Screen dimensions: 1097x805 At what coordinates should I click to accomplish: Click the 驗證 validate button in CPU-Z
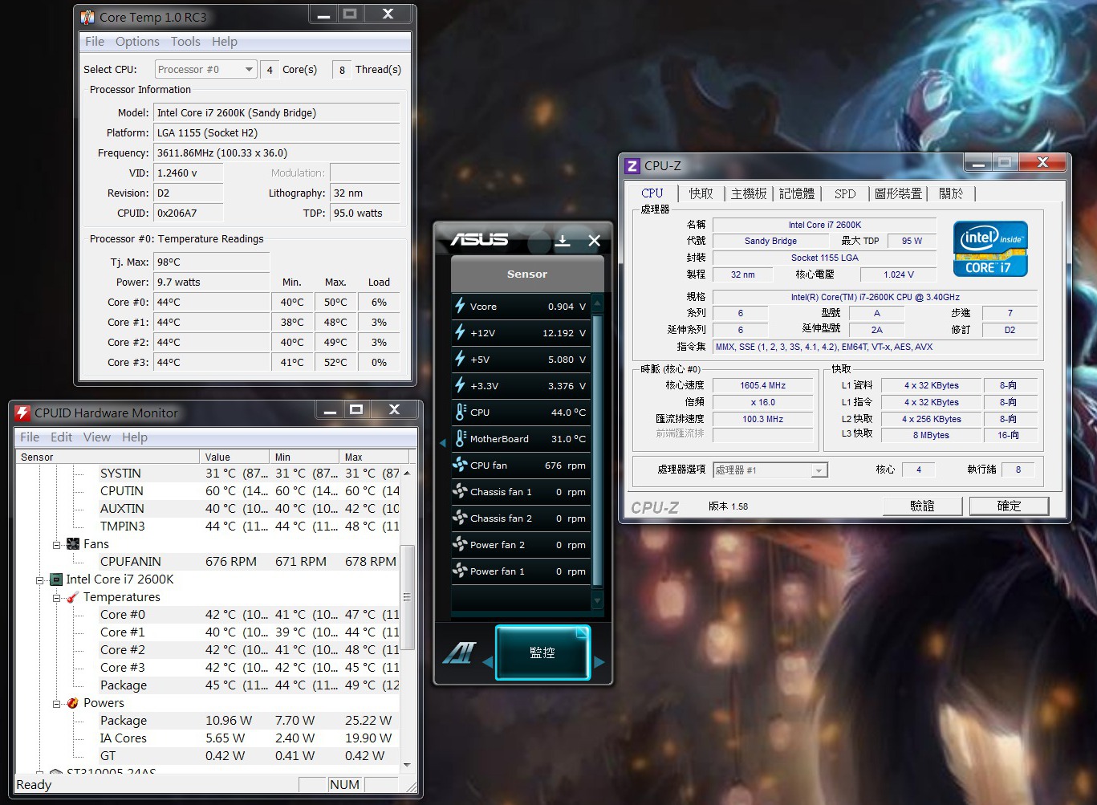coord(922,506)
